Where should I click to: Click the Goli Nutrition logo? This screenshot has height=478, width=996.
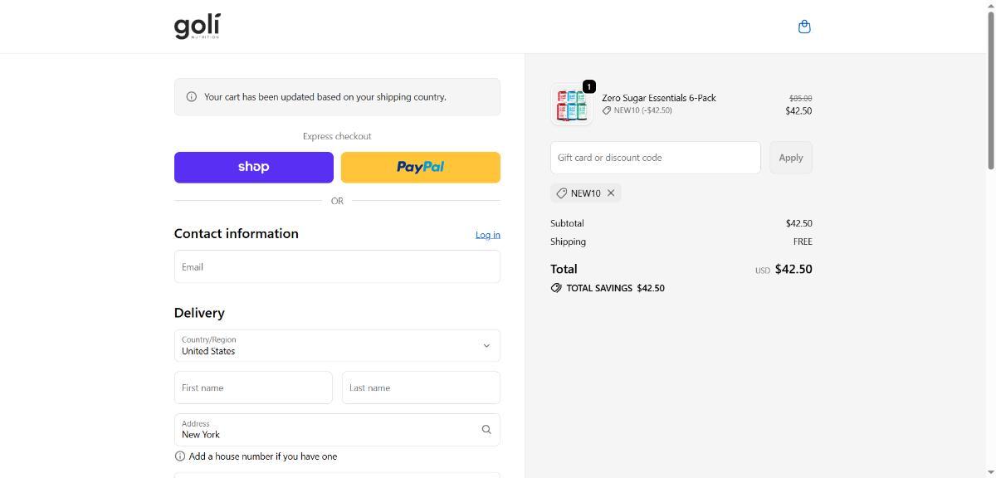(x=198, y=27)
